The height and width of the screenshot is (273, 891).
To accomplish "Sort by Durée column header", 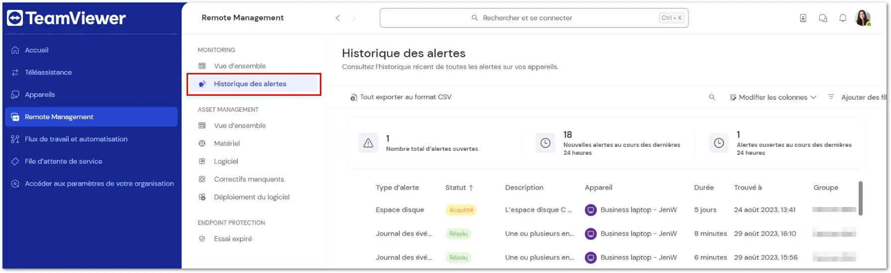I will [x=704, y=188].
